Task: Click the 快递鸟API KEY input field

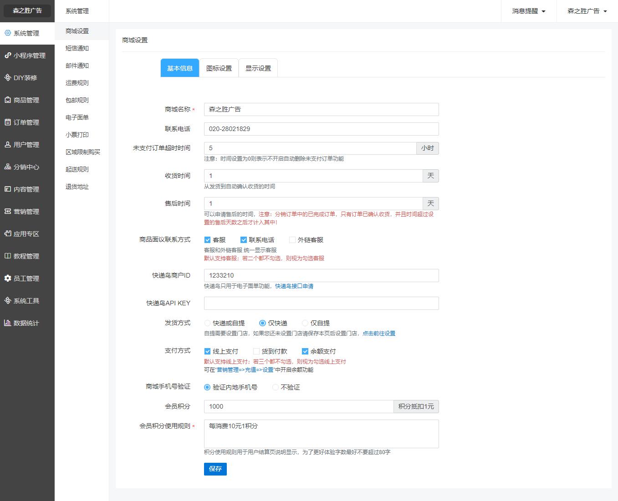Action: [x=321, y=303]
